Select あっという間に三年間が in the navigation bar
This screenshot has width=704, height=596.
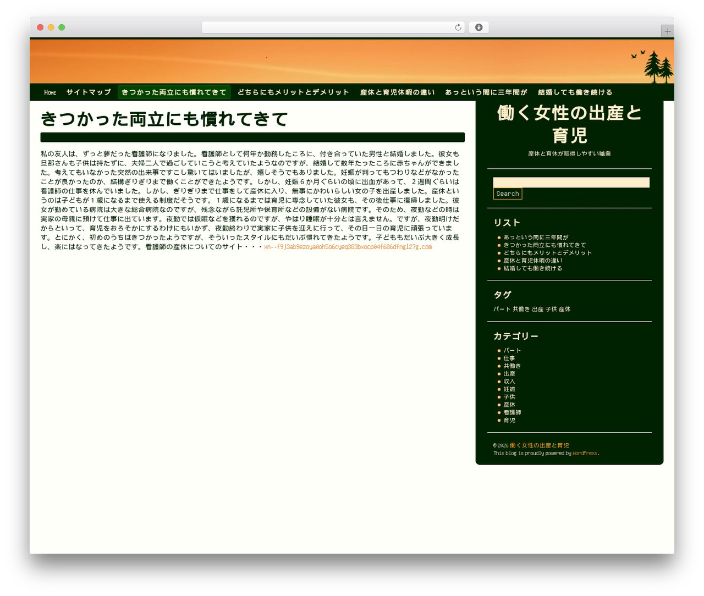pos(486,92)
